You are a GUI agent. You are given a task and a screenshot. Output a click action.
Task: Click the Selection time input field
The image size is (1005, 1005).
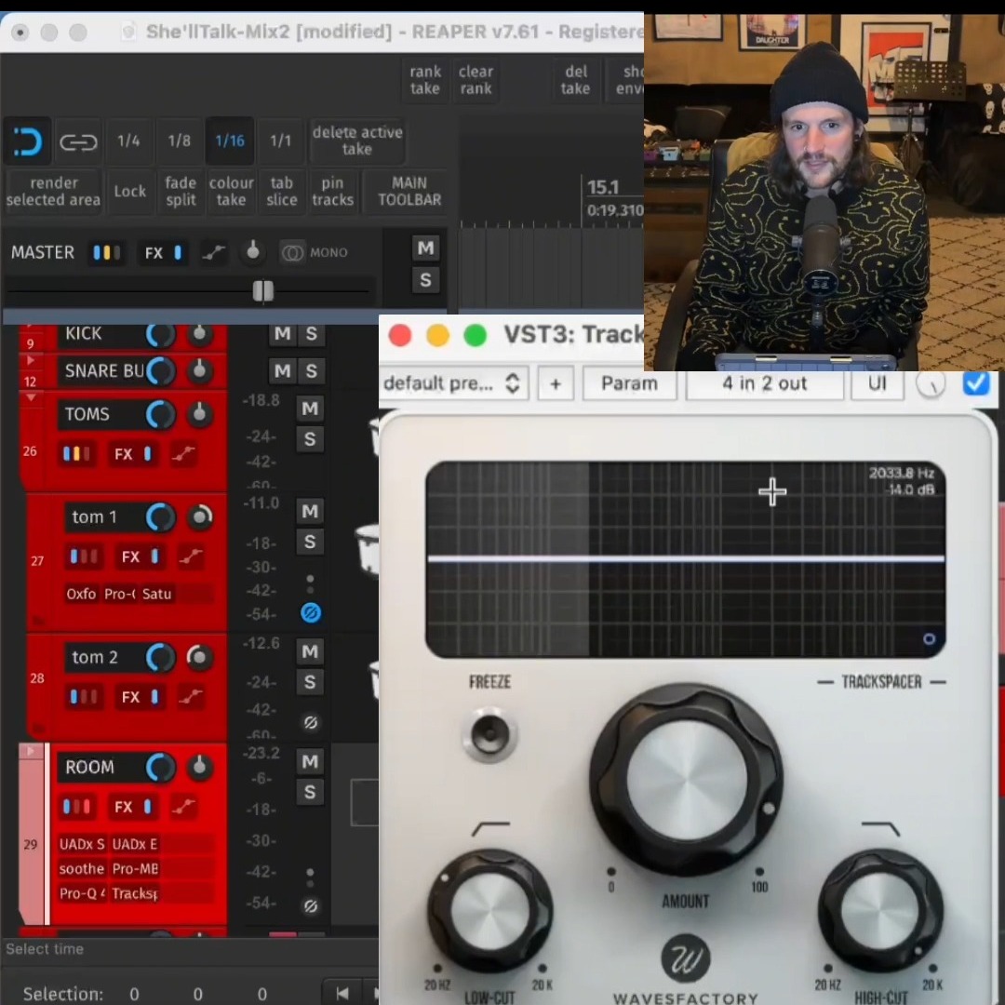pyautogui.click(x=134, y=994)
